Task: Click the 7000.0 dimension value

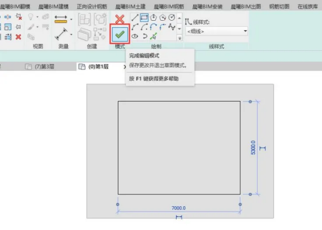Action: (178, 207)
